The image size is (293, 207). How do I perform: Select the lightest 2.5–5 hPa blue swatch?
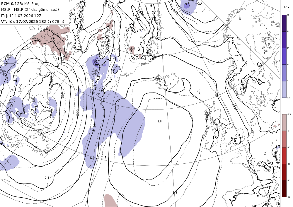click(x=284, y=89)
